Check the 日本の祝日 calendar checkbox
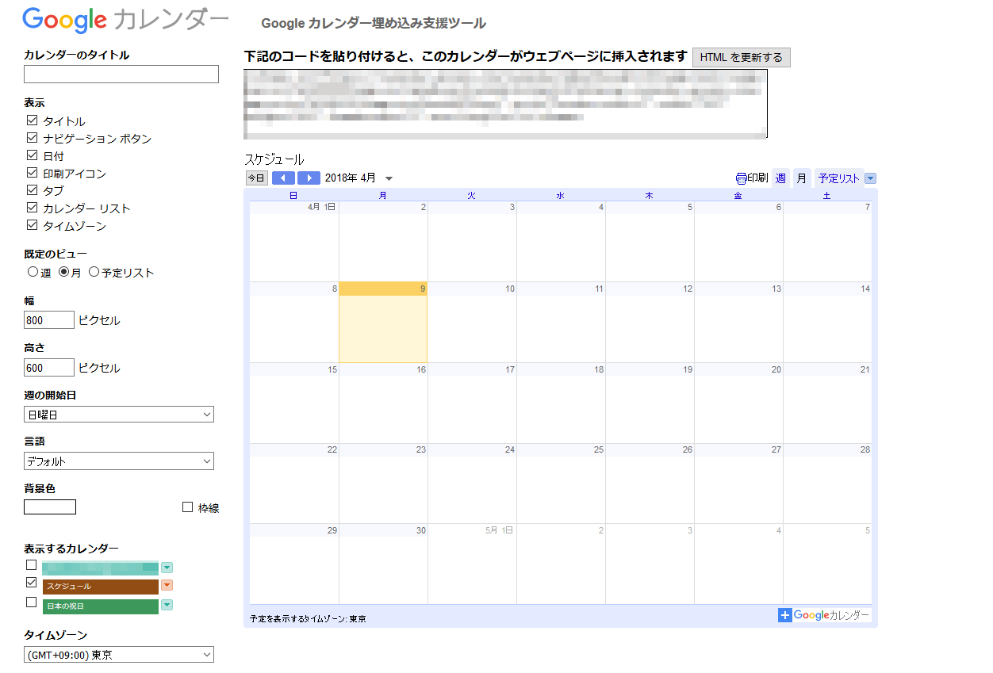Screen dimensions: 993x673 (x=32, y=602)
